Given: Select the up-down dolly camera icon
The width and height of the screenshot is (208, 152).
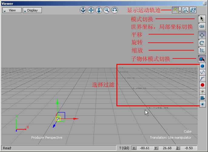Looking at the screenshot, I should click(x=99, y=10).
